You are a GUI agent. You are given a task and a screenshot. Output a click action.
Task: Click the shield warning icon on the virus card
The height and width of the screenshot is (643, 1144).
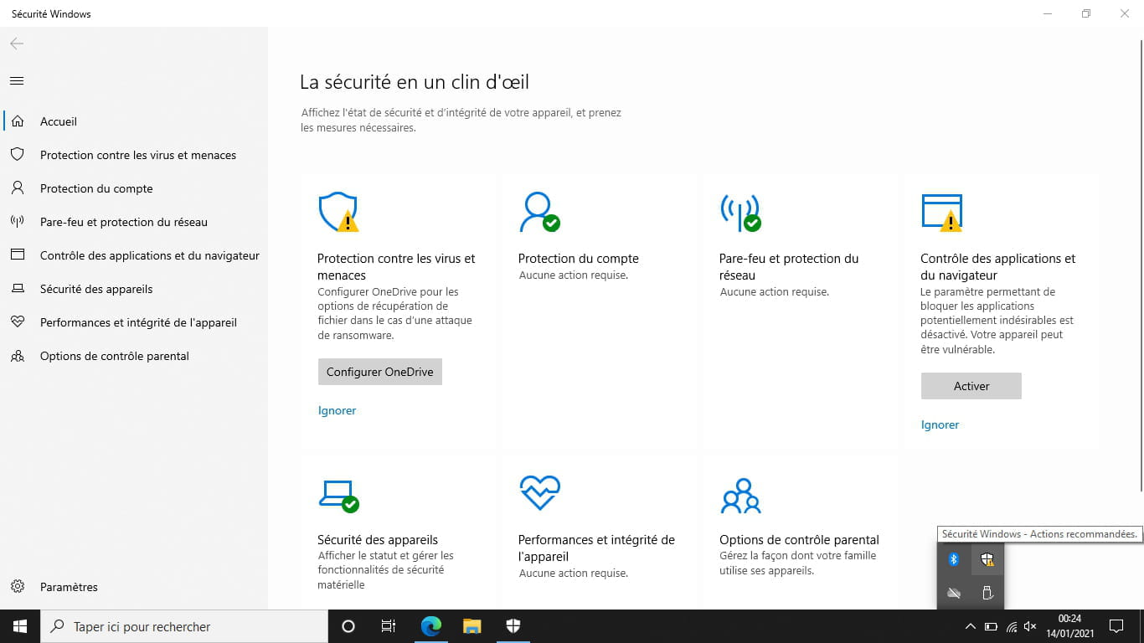pyautogui.click(x=338, y=212)
